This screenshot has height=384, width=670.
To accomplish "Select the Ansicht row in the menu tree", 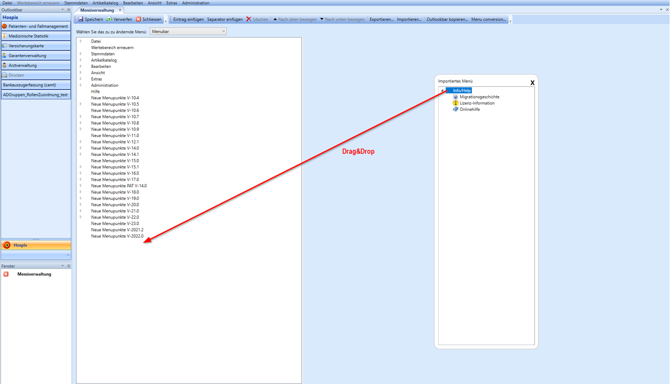I will coord(98,73).
